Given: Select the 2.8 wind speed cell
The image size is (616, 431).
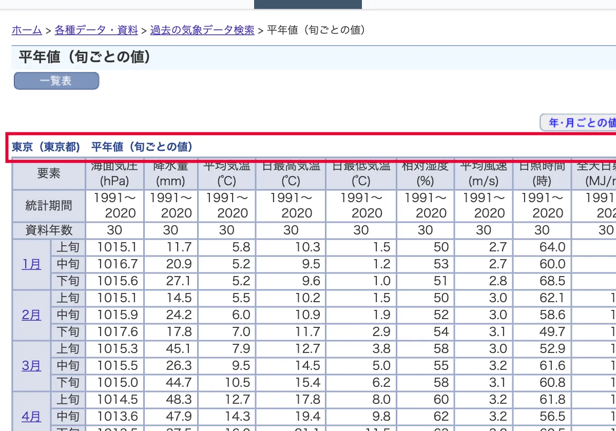Looking at the screenshot, I should (484, 281).
